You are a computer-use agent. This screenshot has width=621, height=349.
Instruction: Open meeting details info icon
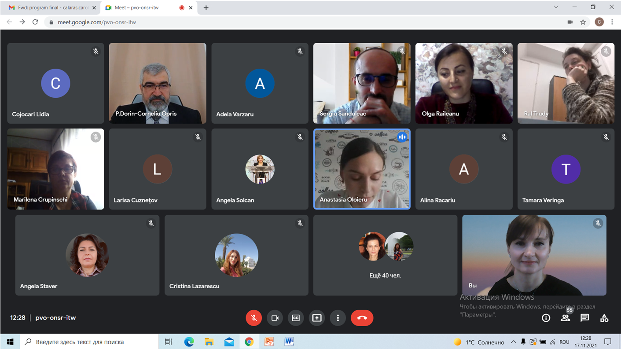pos(546,318)
